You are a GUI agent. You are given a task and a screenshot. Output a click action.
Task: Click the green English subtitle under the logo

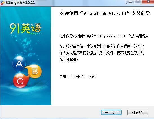click(37, 33)
